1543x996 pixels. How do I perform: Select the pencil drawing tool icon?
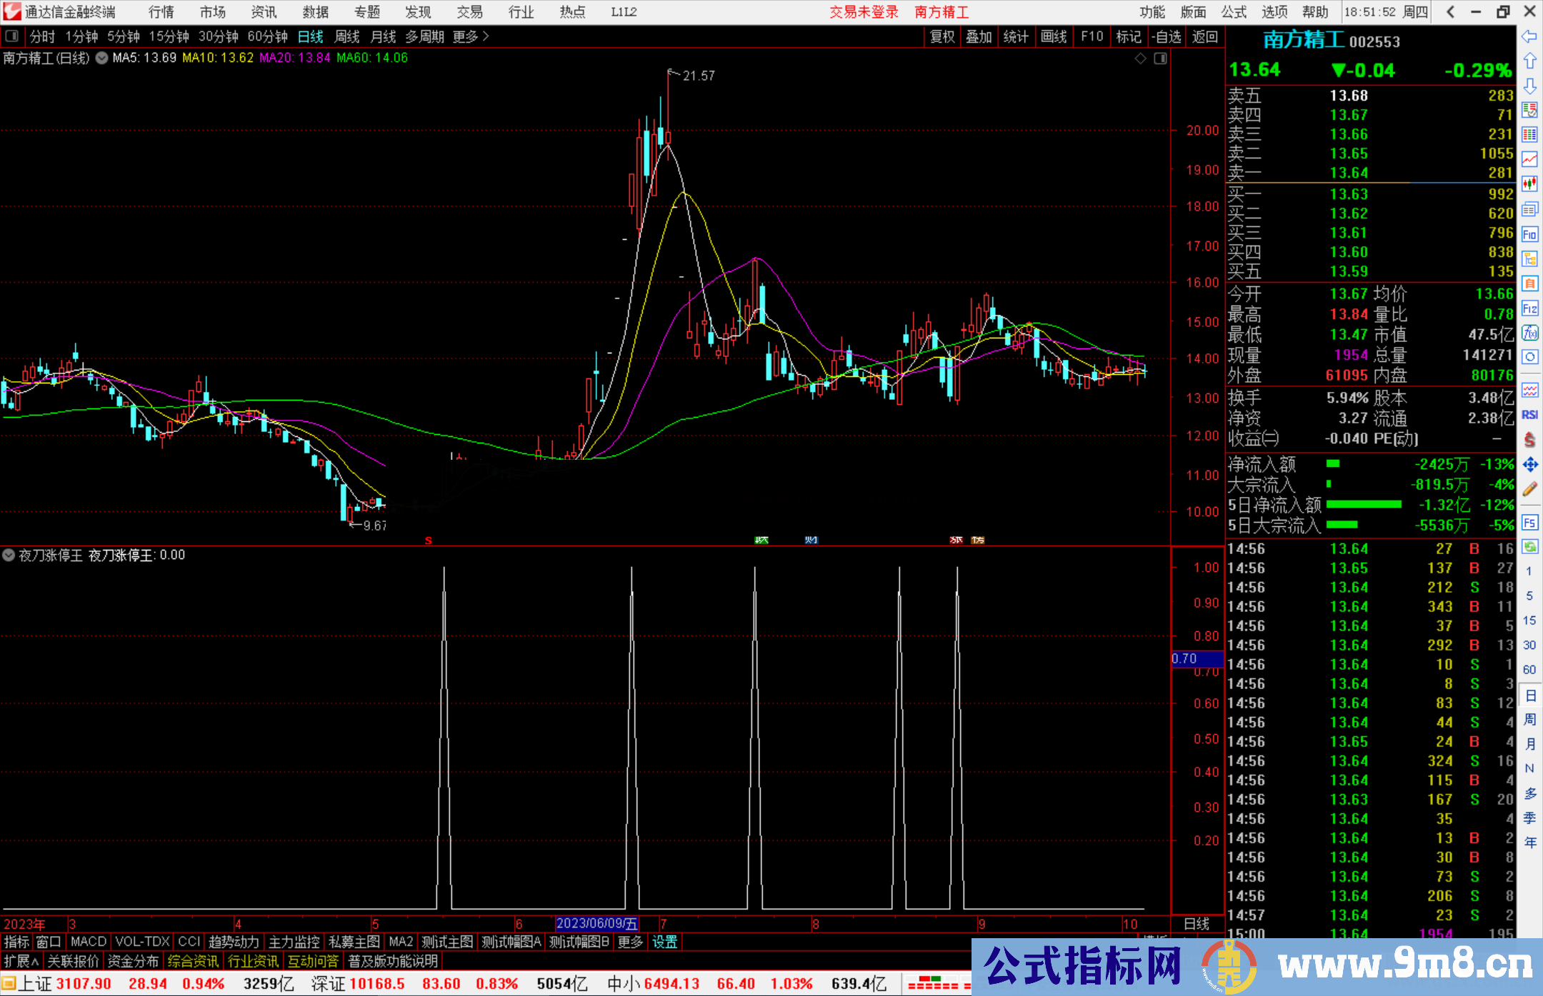pos(1529,489)
